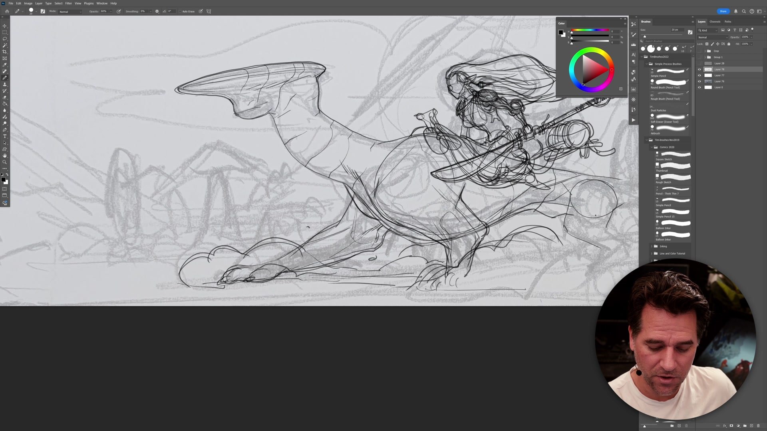This screenshot has width=767, height=431.
Task: Expand the Group 1 layer folder
Action: point(705,57)
